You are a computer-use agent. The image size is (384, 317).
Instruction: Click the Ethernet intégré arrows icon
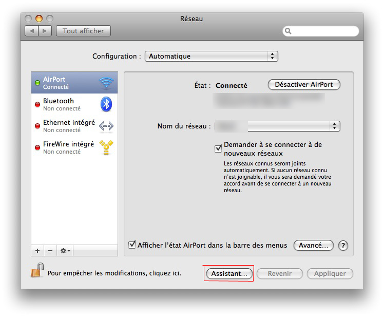point(106,126)
